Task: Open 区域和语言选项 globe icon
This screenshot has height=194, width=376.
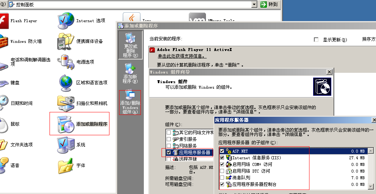Action: click(65, 83)
